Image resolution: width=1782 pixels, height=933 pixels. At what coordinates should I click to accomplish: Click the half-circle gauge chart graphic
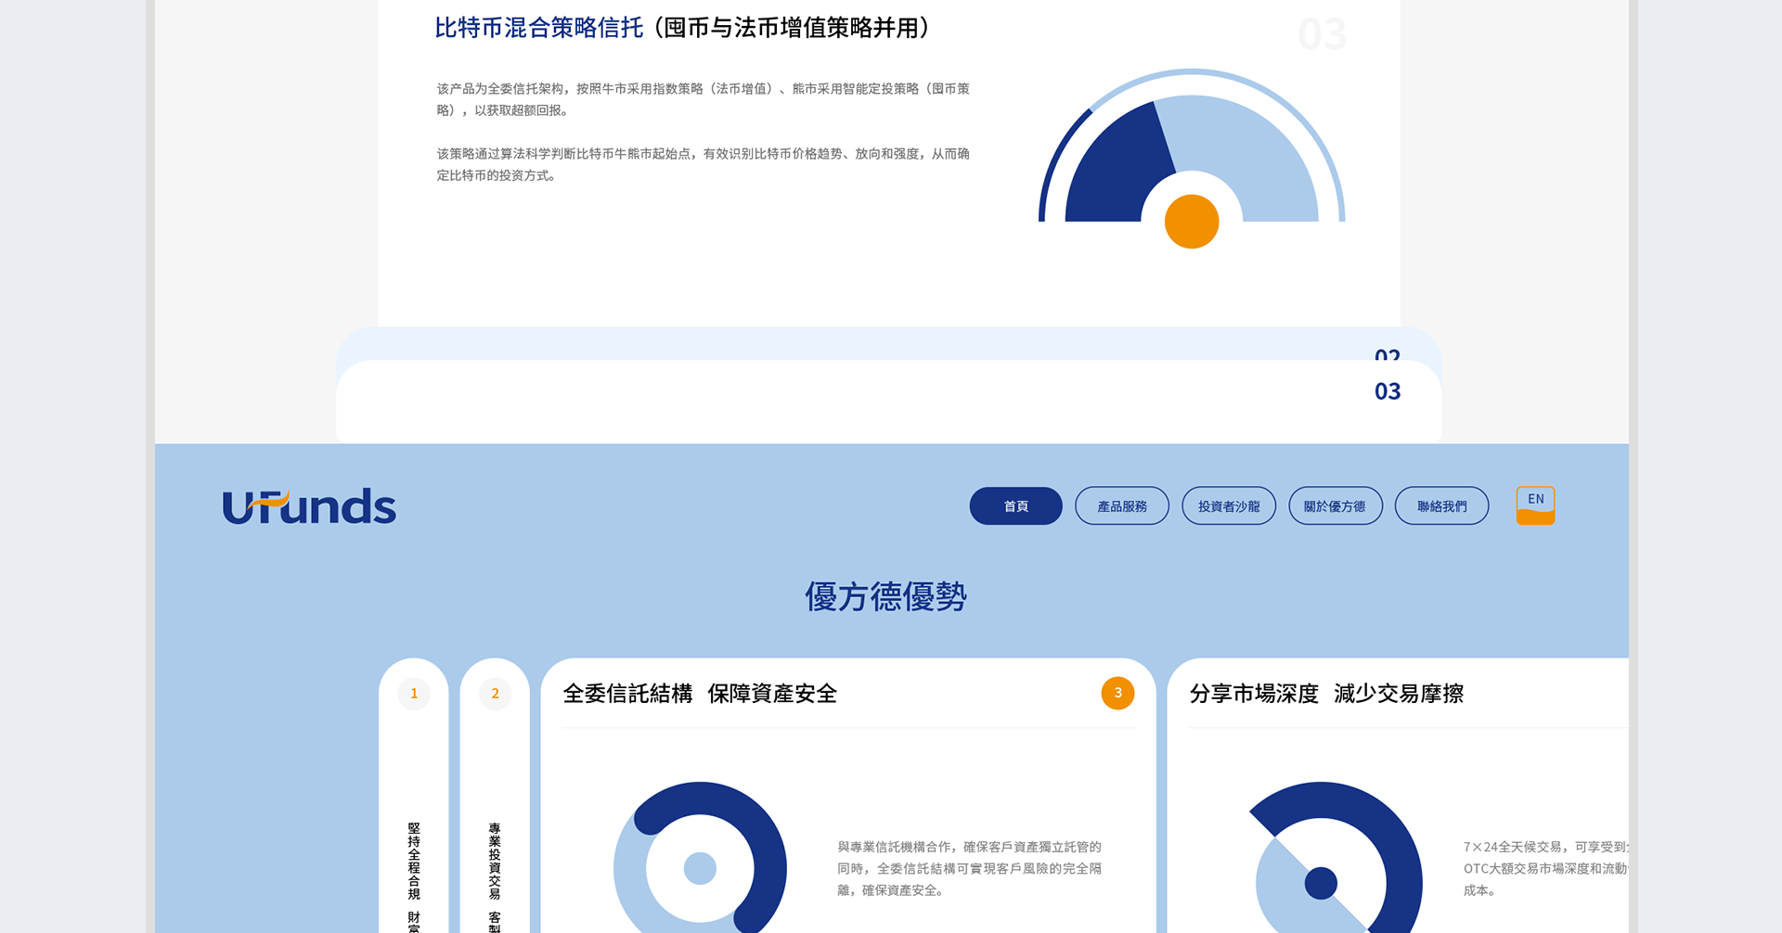(x=1192, y=158)
